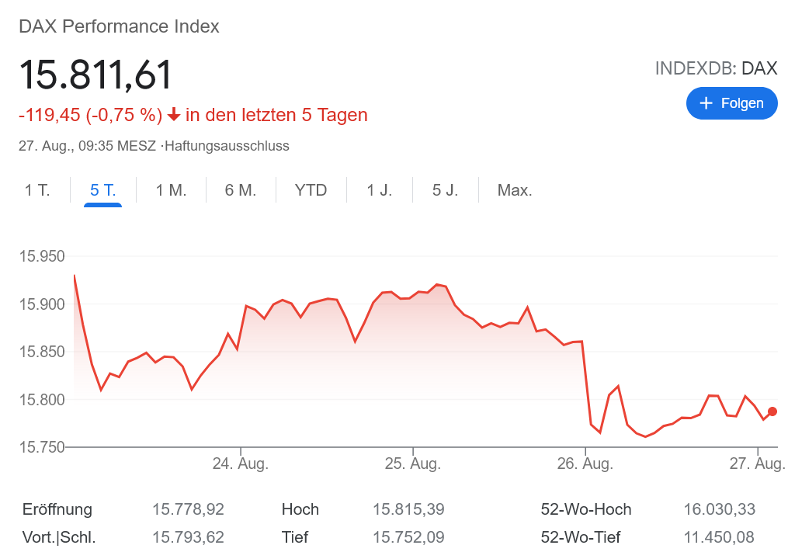788x559 pixels.
Task: Switch to the 6 M. timeframe
Action: 241,189
